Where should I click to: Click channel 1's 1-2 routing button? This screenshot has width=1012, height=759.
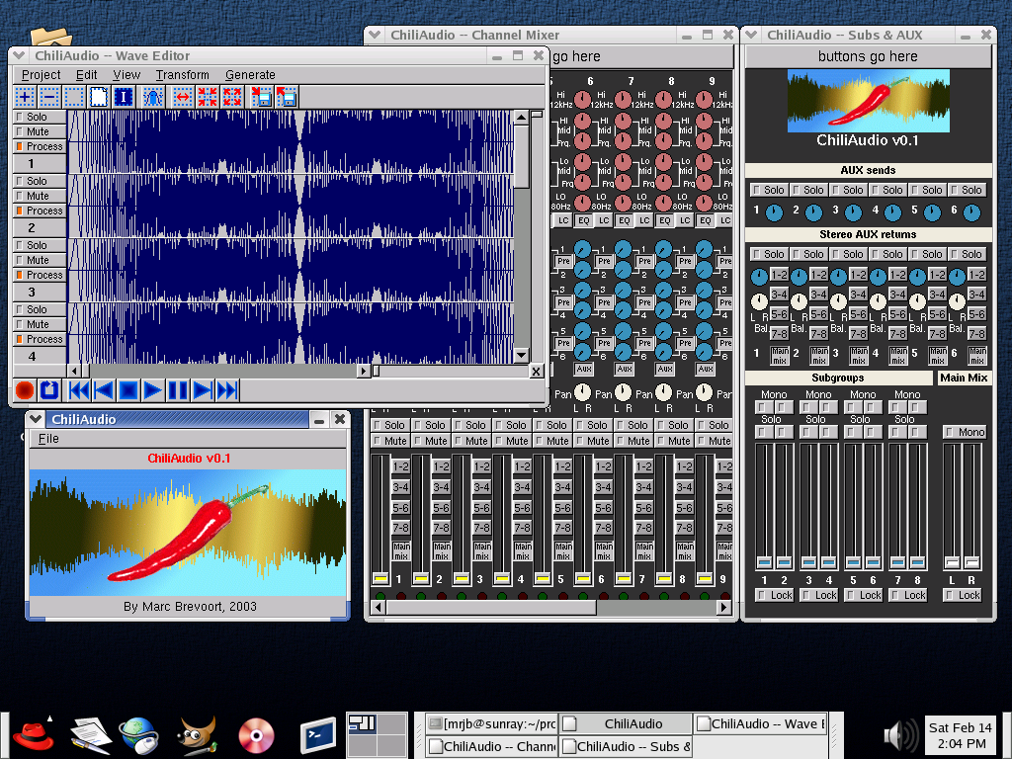coord(401,466)
